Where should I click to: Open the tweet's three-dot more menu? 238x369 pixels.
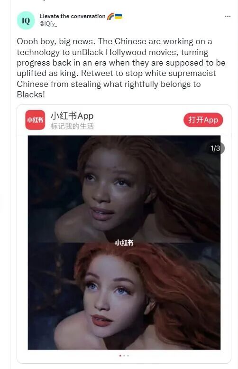tap(228, 17)
